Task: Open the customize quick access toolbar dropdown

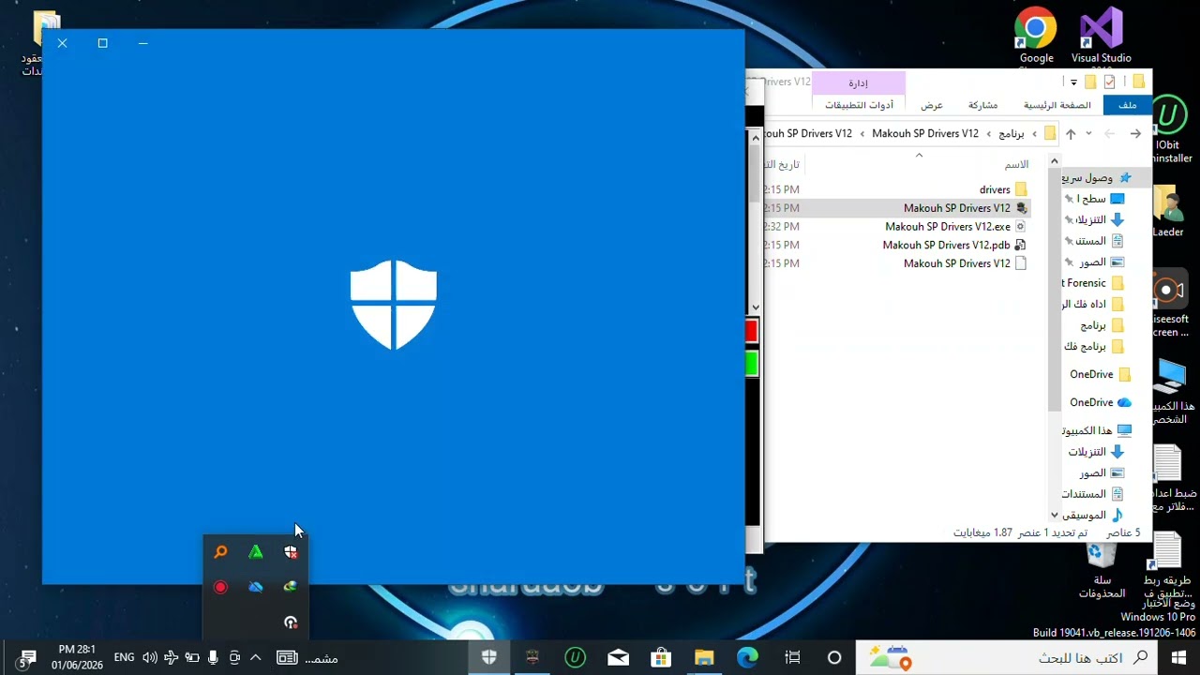Action: (x=1073, y=82)
